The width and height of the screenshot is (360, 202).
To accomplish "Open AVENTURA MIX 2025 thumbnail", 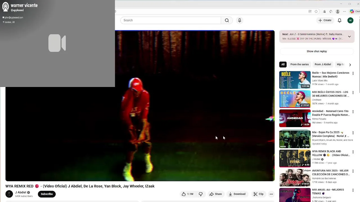I will coord(295,178).
